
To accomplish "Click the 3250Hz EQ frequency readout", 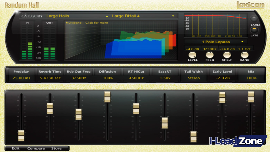I will (210, 49).
